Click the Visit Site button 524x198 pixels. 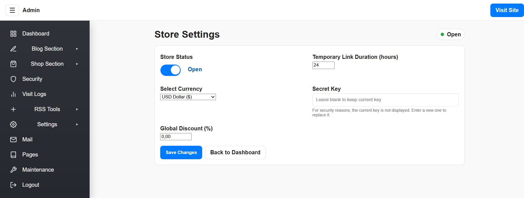tap(507, 10)
